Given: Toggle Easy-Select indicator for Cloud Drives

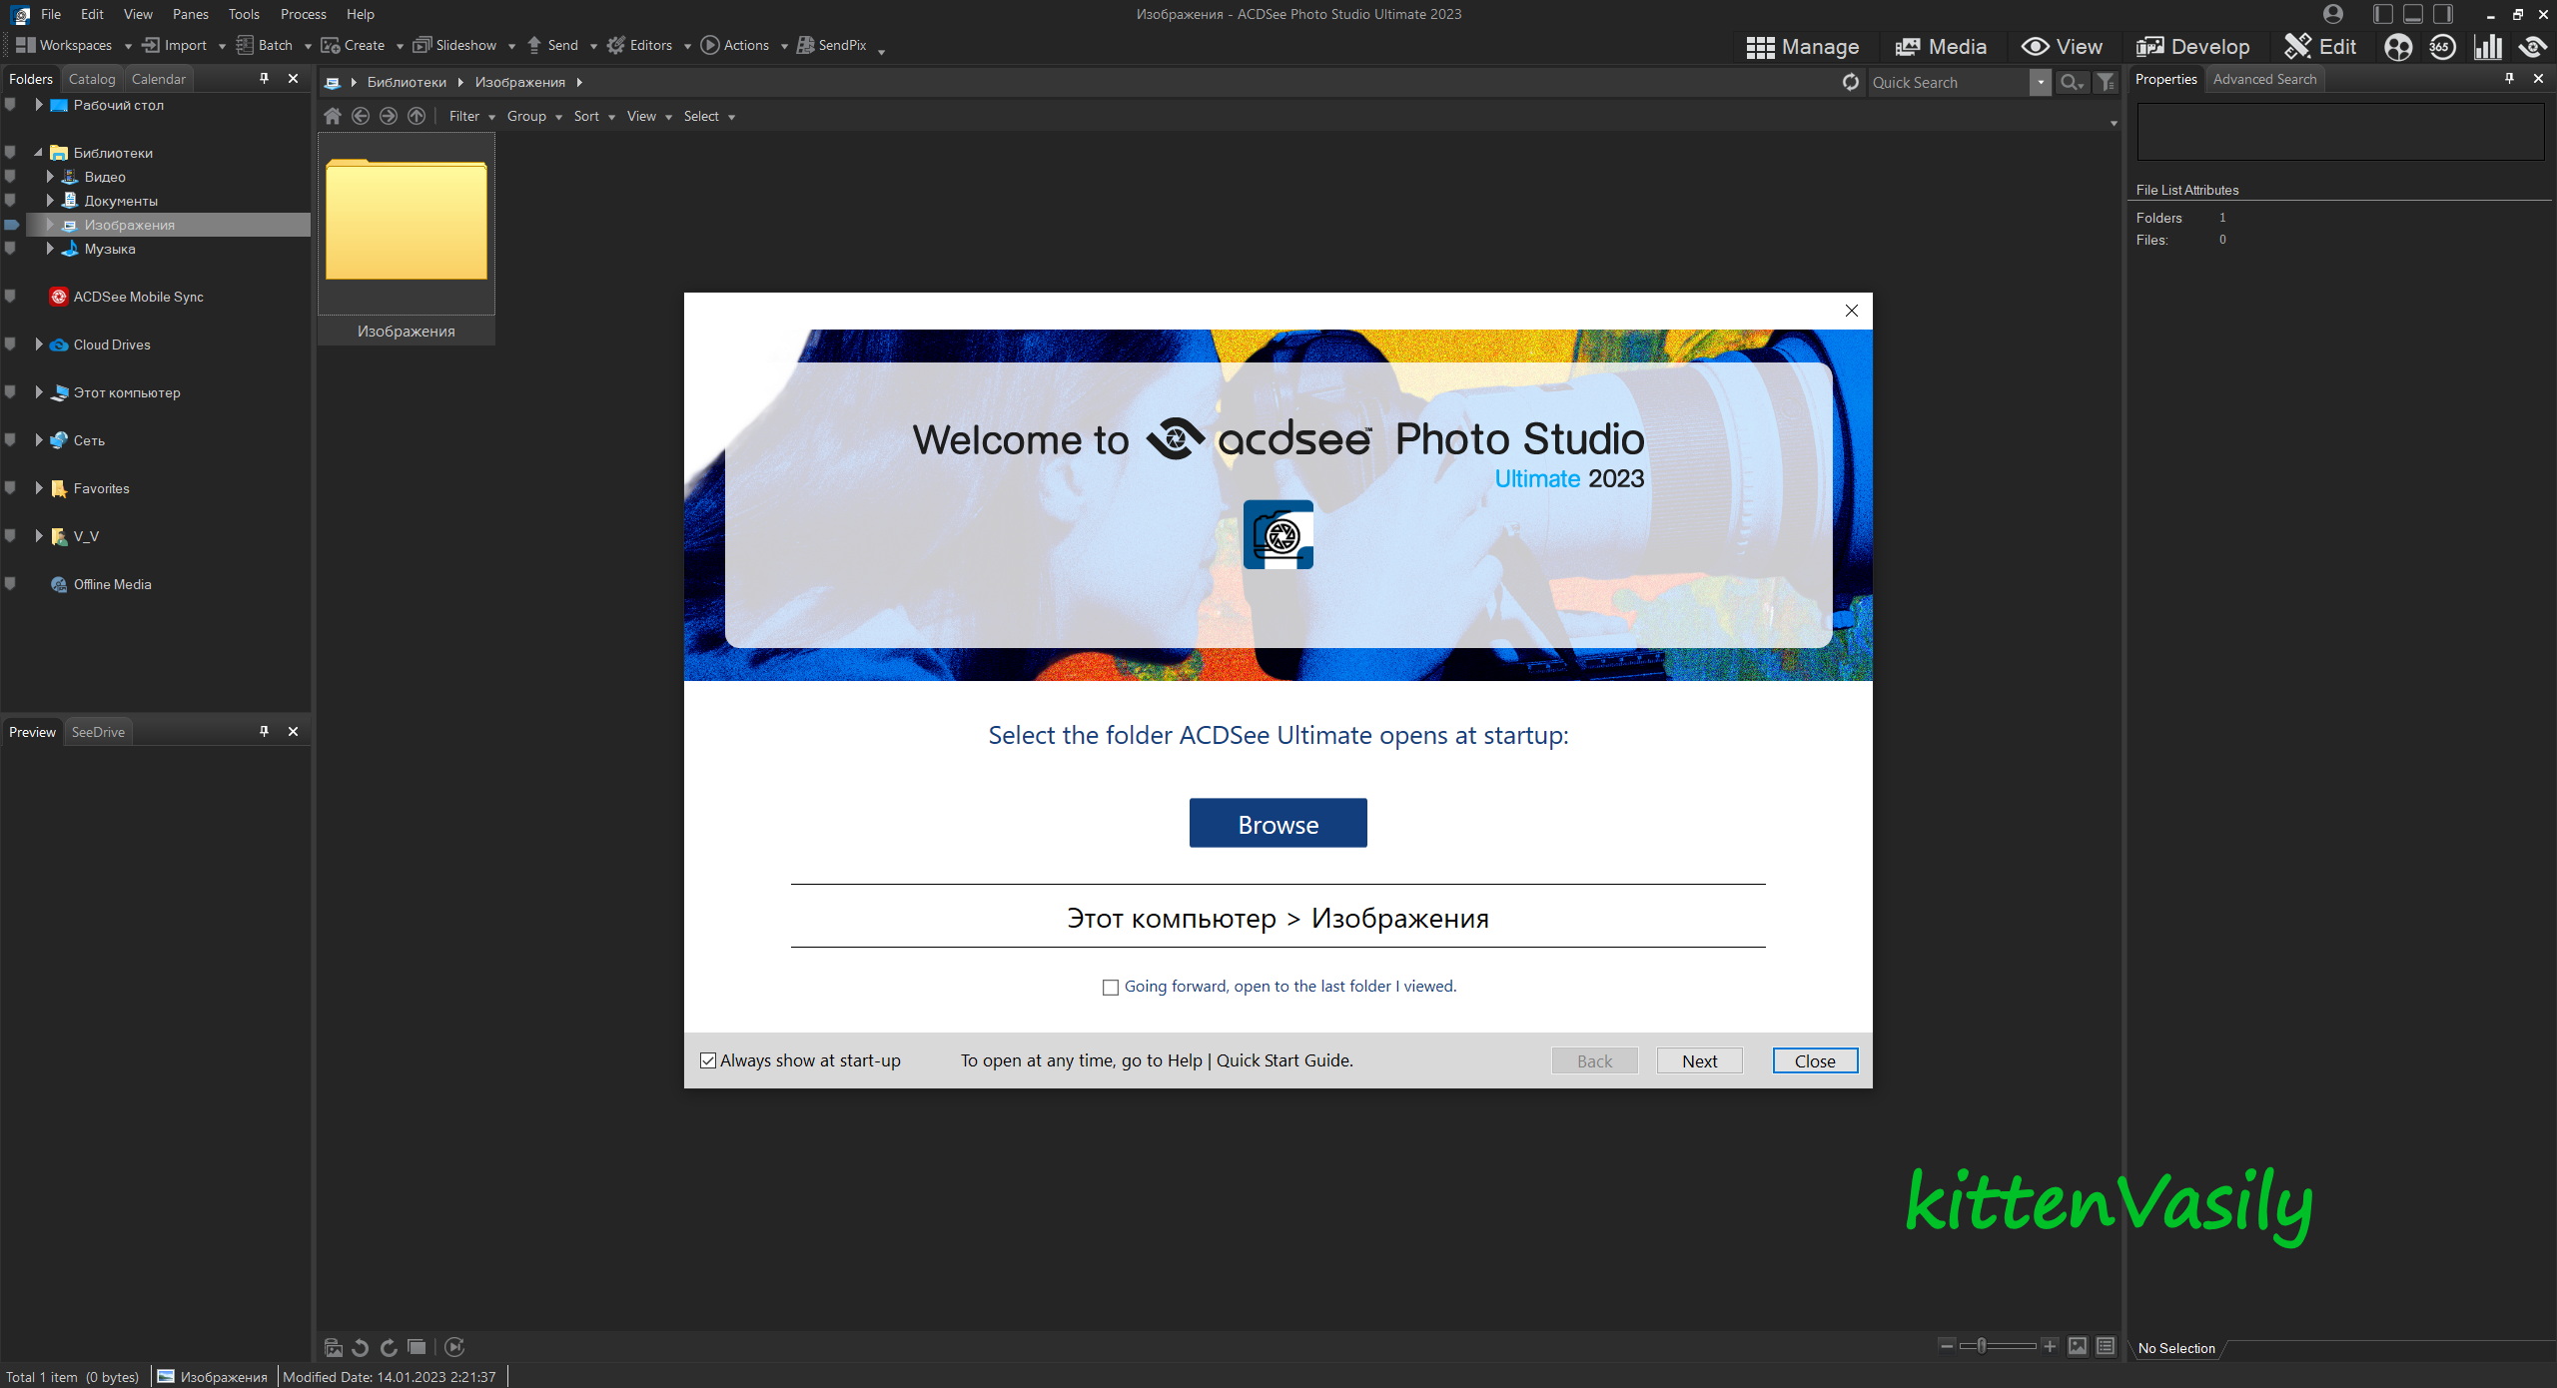Looking at the screenshot, I should click(10, 345).
